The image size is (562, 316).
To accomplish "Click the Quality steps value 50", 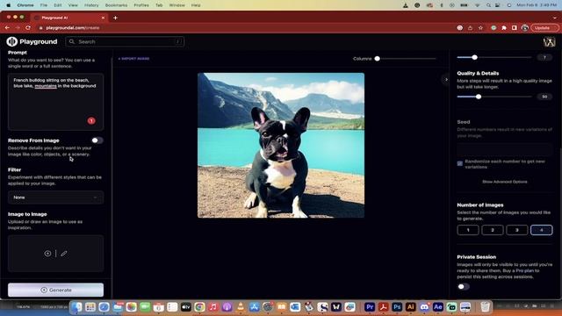I will click(544, 97).
